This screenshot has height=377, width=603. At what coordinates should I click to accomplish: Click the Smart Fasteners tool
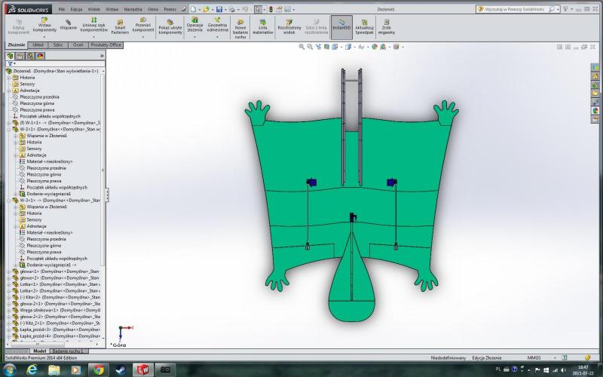click(x=119, y=26)
